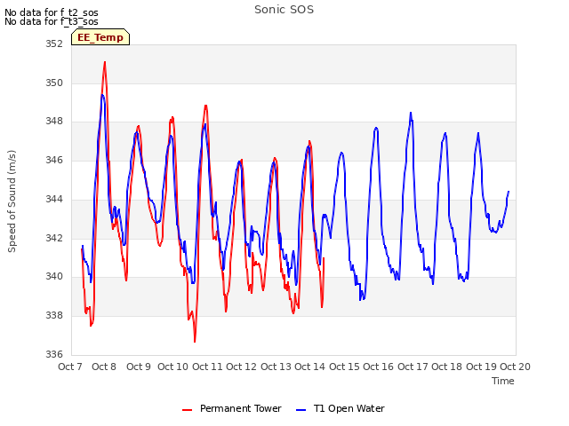Click the Oct 9 x-axis tick label

pos(139,367)
